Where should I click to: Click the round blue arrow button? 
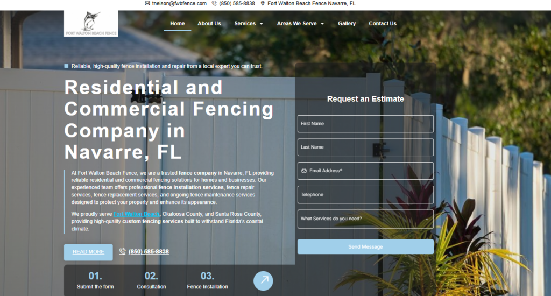[263, 281]
